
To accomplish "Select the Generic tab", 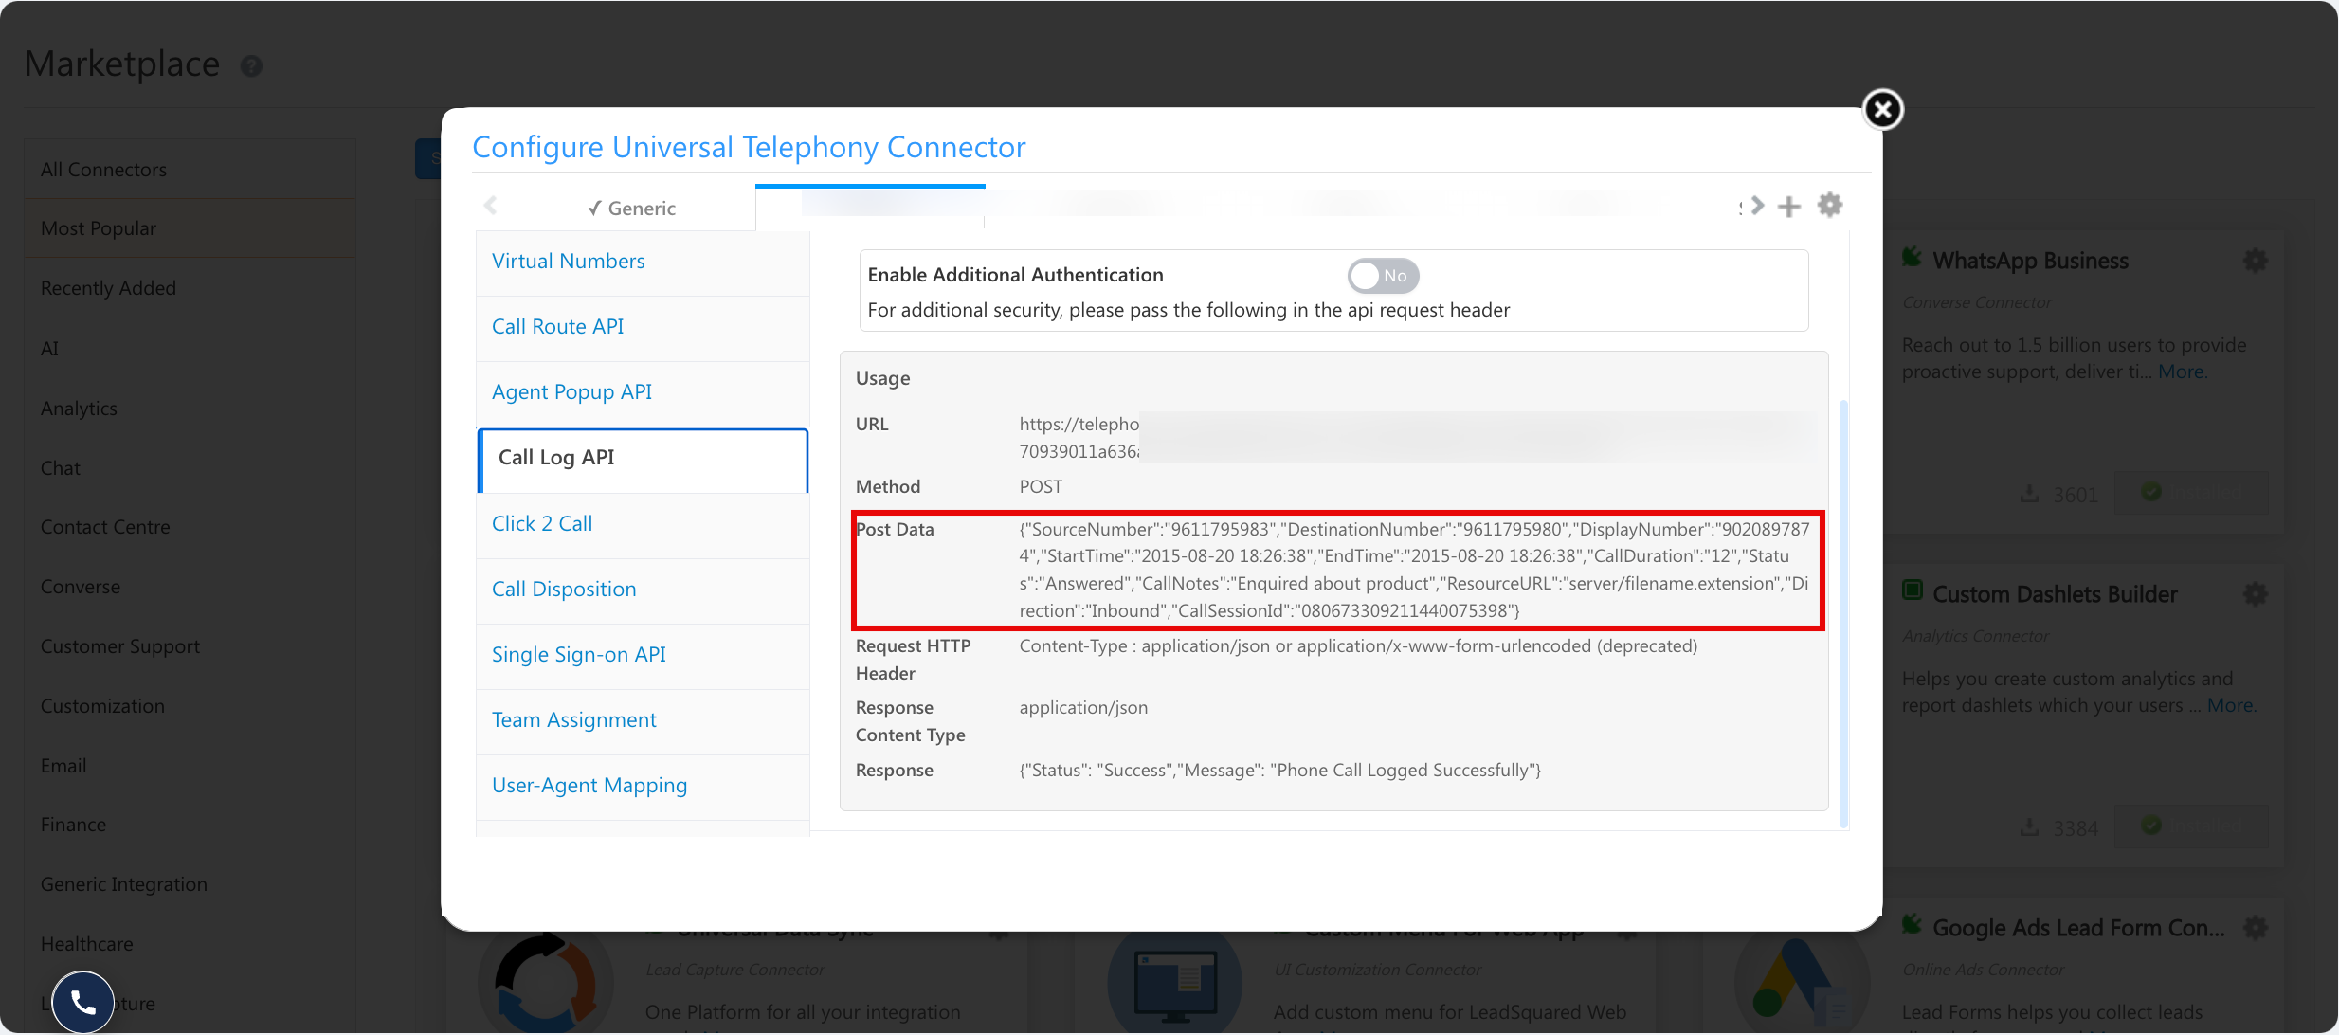I will tap(631, 209).
